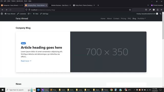Bookmark this page with the star icon
The width and height of the screenshot is (164, 92).
point(130,10)
